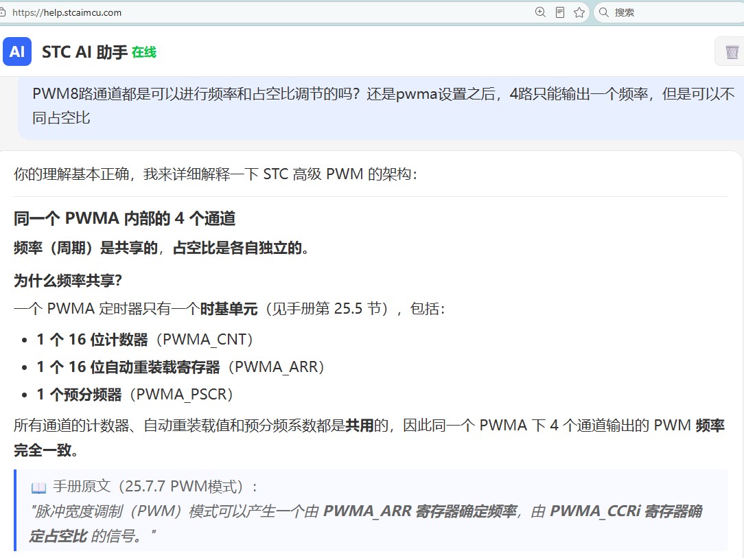Click the blue AI logo icon
744x558 pixels.
(17, 51)
